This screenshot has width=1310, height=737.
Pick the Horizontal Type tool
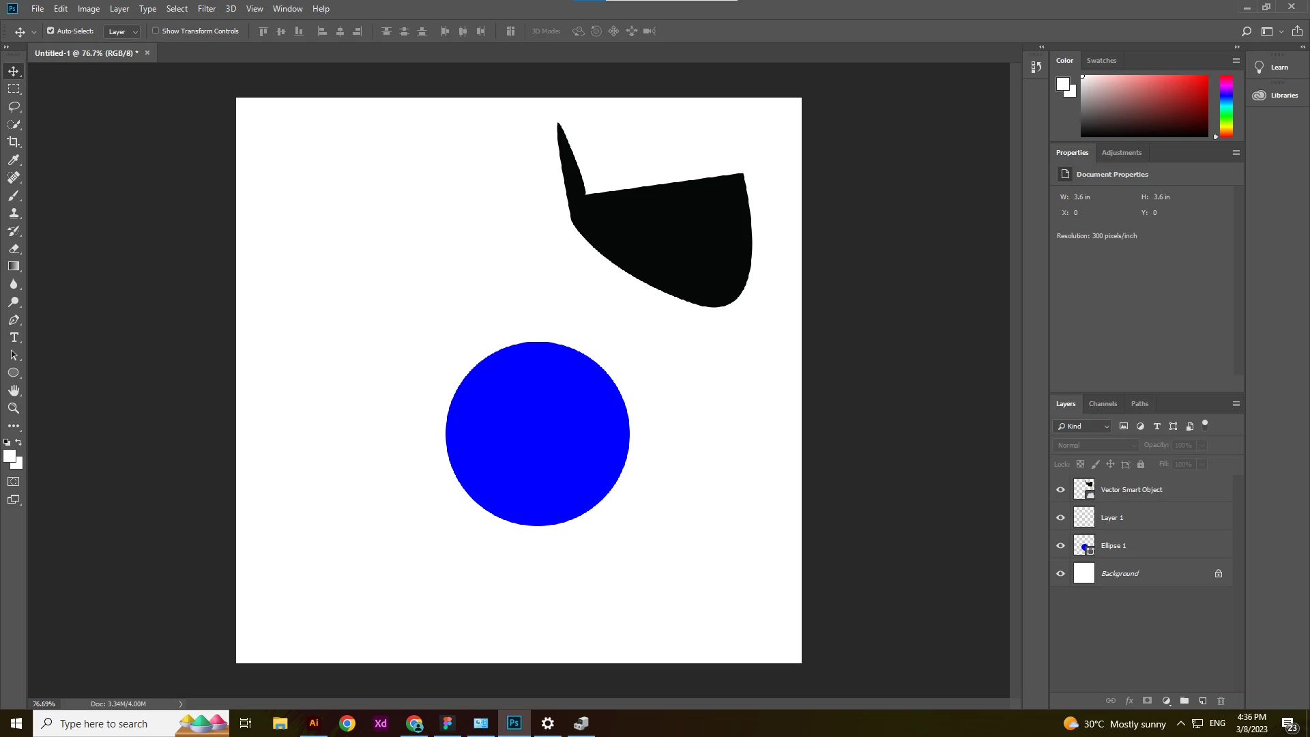click(14, 338)
